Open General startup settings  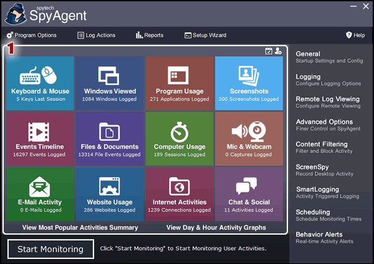[x=329, y=57]
